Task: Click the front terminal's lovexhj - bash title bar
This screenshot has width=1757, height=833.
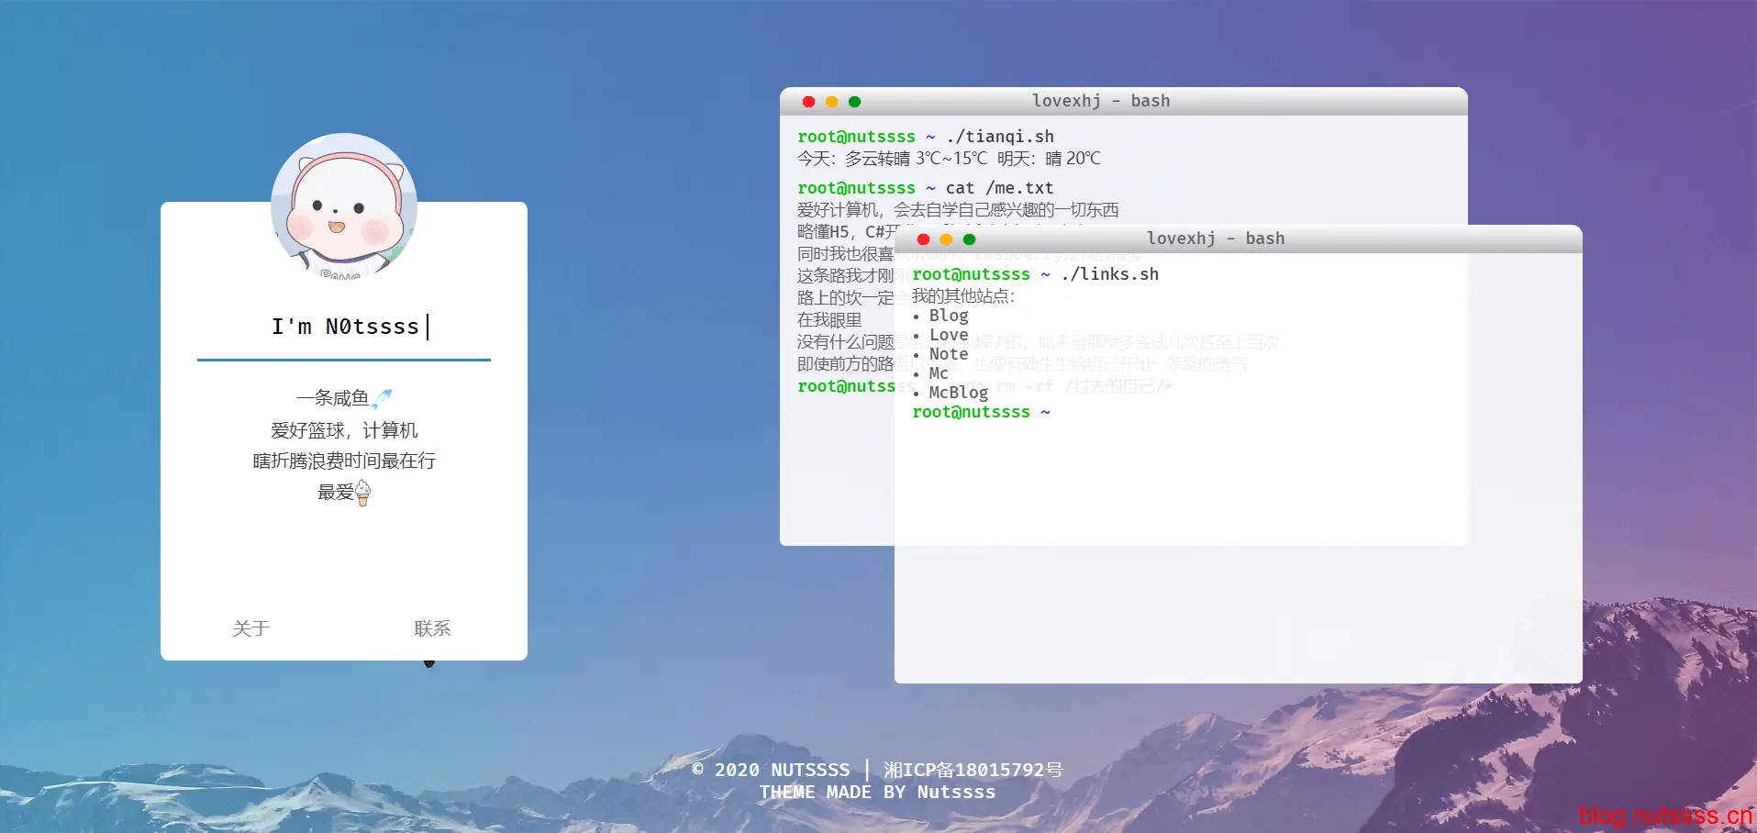Action: [1215, 239]
